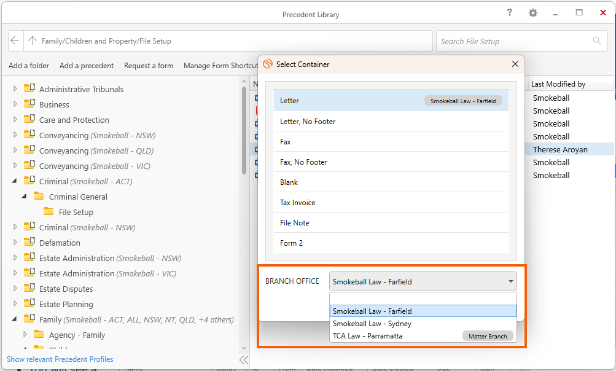Viewport: 616px width, 371px height.
Task: Go back with the left arrow icon
Action: pos(15,41)
